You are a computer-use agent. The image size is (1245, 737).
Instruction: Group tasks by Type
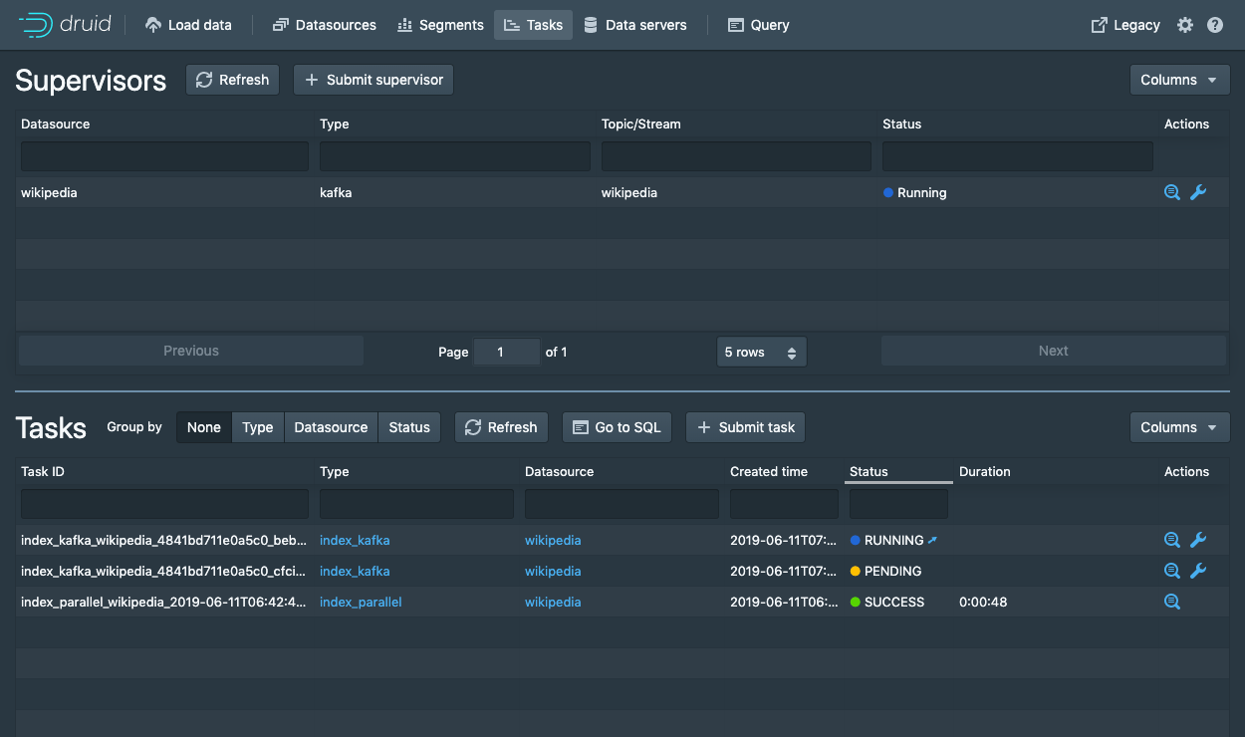pos(257,427)
